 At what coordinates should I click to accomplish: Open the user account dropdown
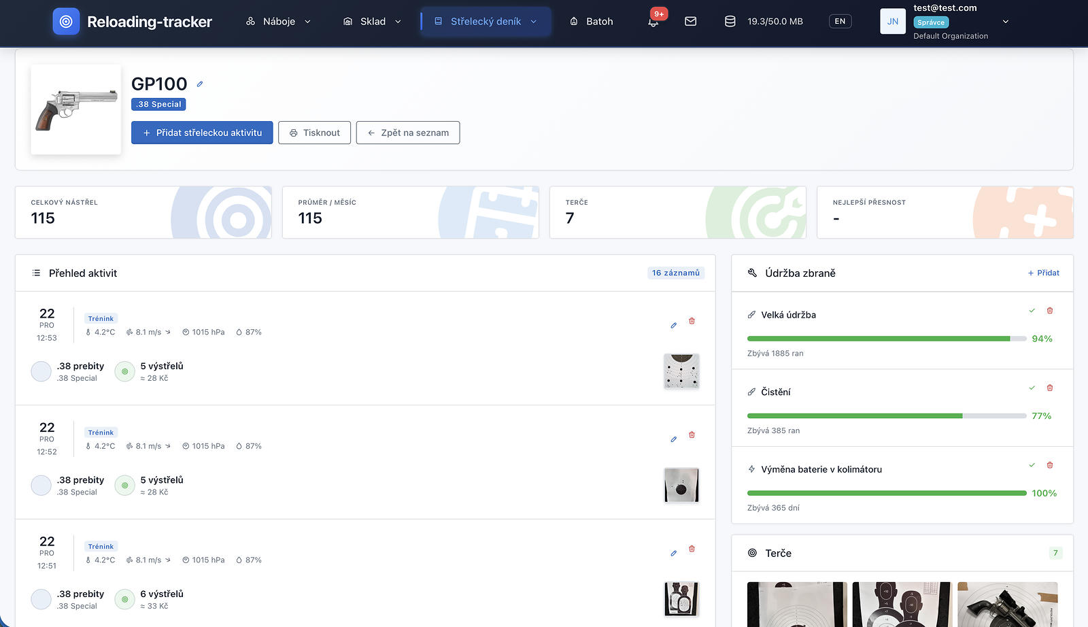click(1005, 22)
